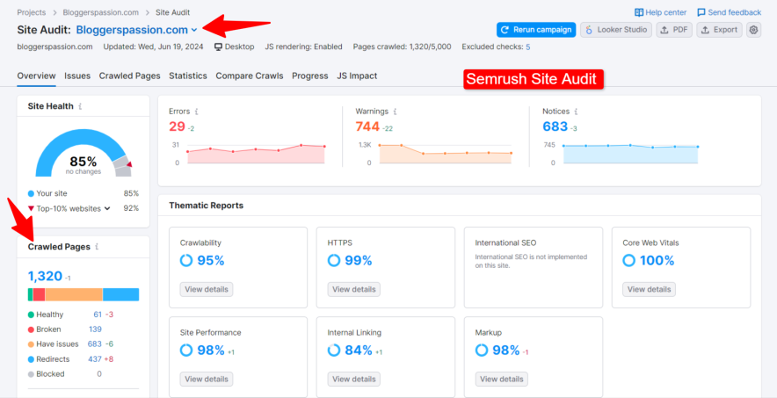Click the Crawlability progress ring icon
The height and width of the screenshot is (398, 777).
click(x=186, y=260)
